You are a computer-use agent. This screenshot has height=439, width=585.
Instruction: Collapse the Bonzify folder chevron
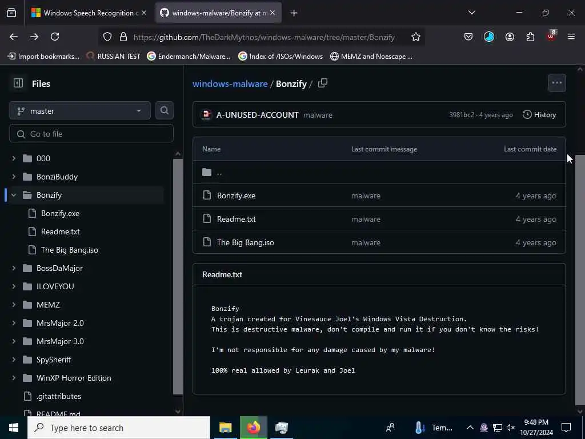[14, 195]
